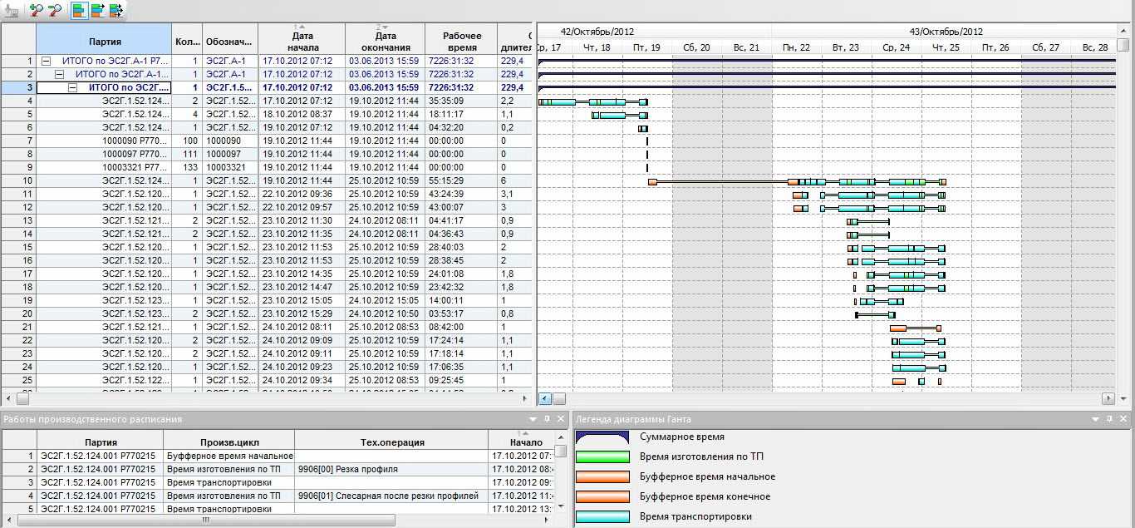Click the Партия column header in top table
Viewport: 1135px width, 528px height.
104,41
